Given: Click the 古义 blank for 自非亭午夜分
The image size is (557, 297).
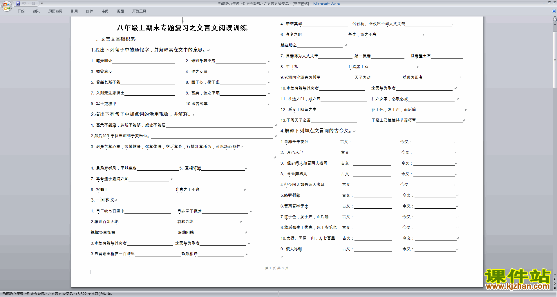Looking at the screenshot, I should [371, 142].
